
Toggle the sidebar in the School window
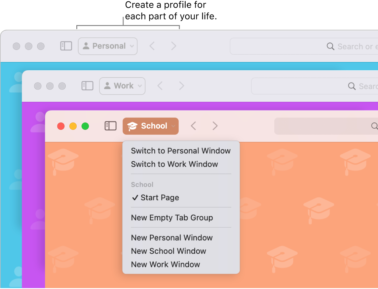click(x=110, y=126)
